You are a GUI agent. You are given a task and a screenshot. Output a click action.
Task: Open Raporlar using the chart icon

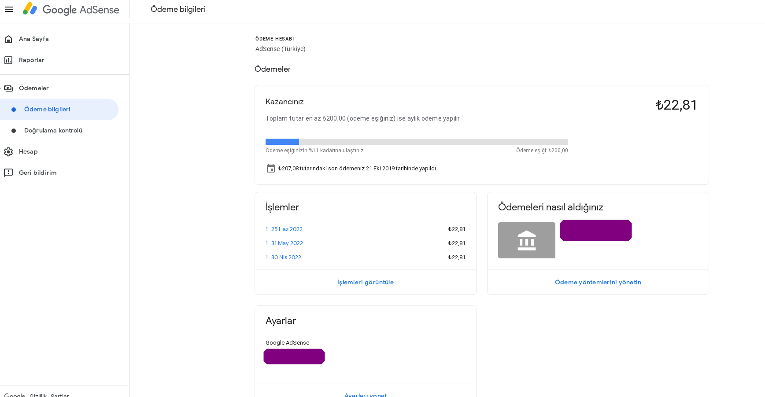(x=8, y=60)
